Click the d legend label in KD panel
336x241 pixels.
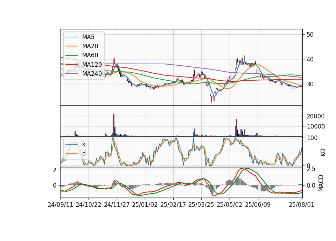click(84, 153)
